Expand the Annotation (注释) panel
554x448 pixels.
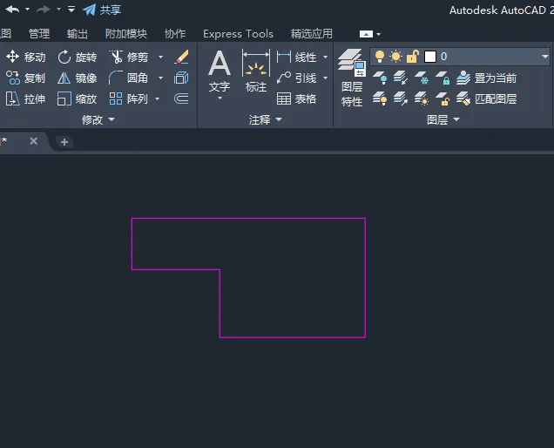pos(266,119)
